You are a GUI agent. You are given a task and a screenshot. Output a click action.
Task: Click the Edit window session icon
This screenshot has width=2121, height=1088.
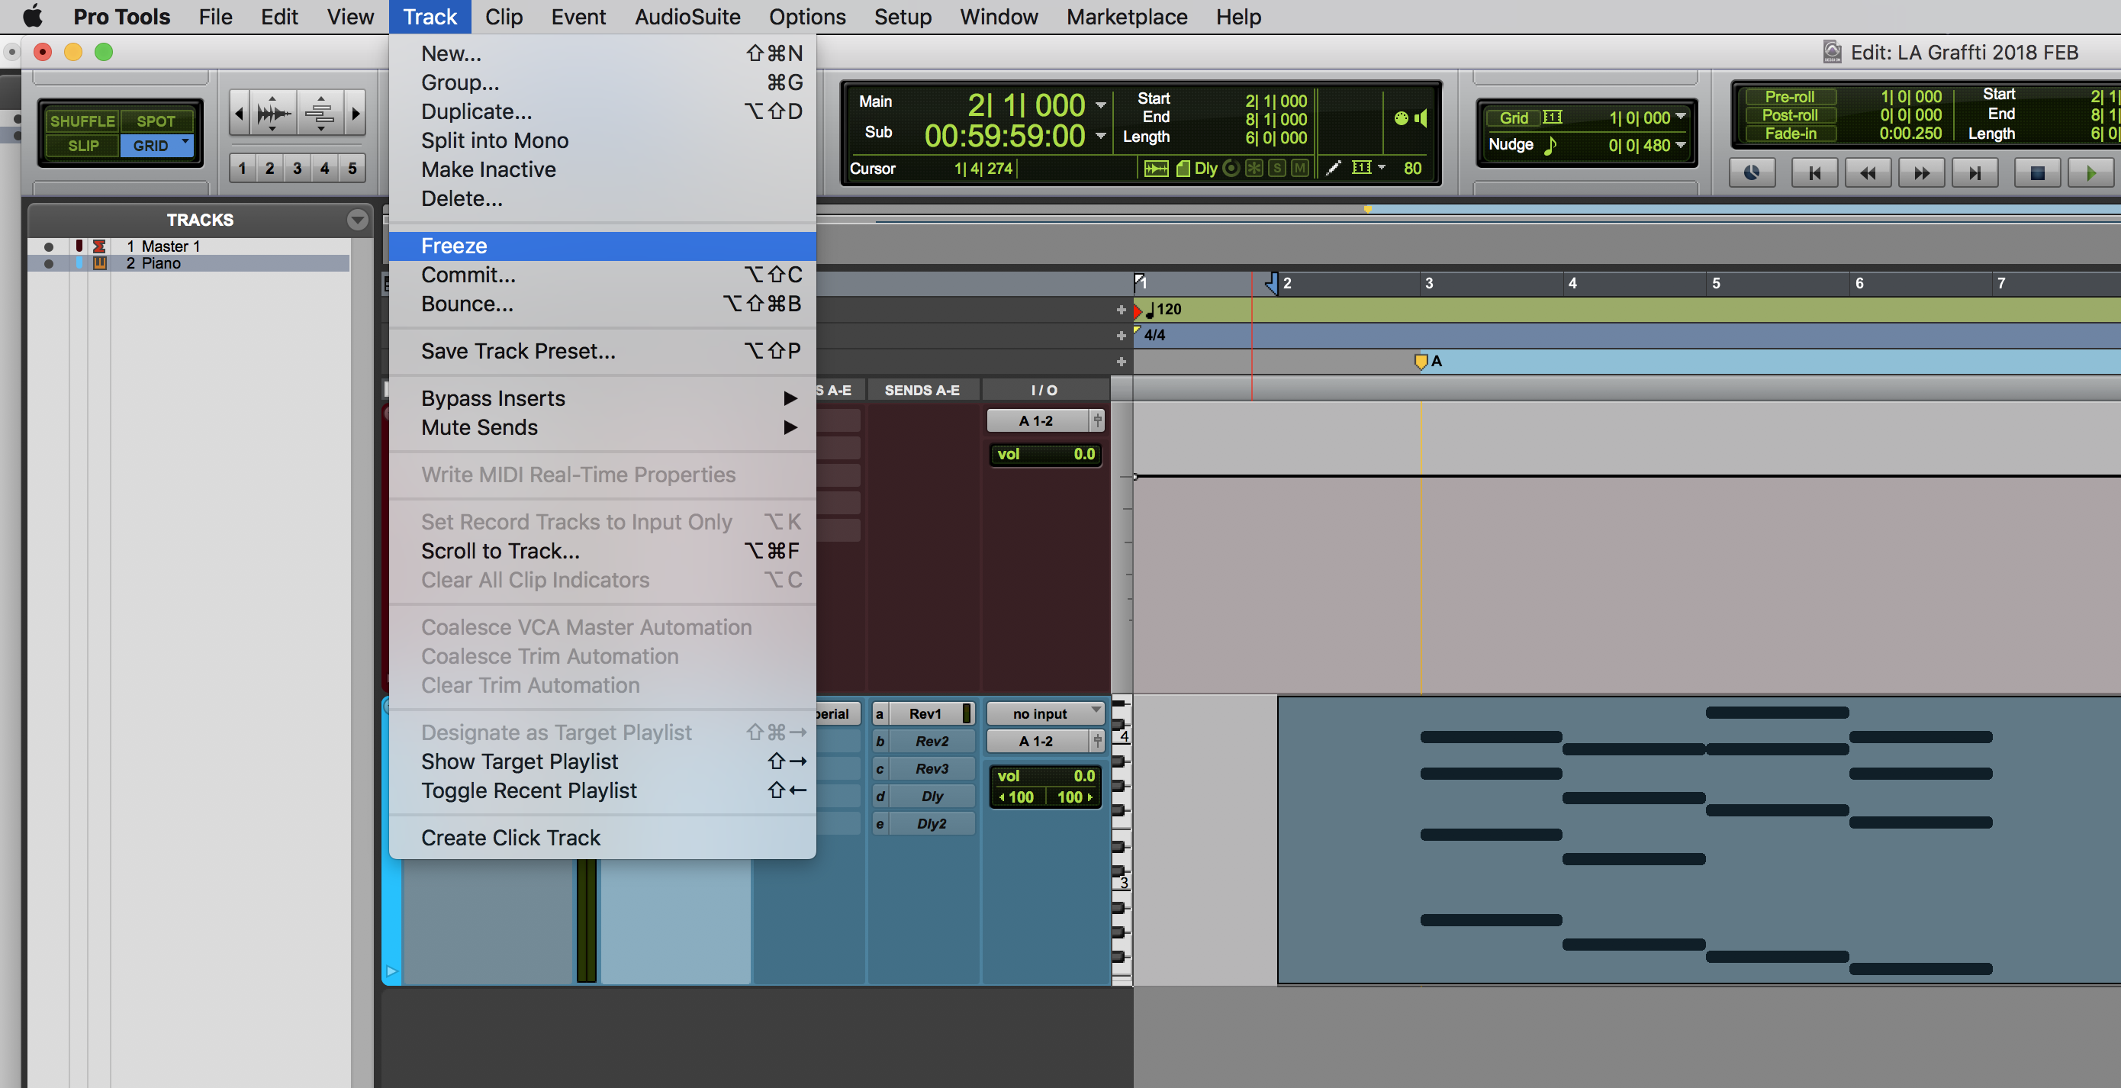tap(1832, 52)
